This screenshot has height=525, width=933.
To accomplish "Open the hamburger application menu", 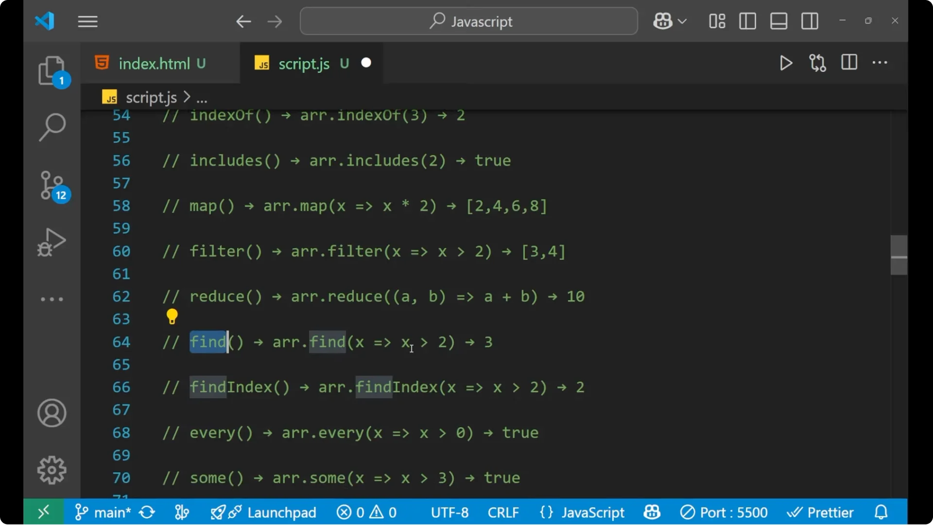I will click(87, 21).
